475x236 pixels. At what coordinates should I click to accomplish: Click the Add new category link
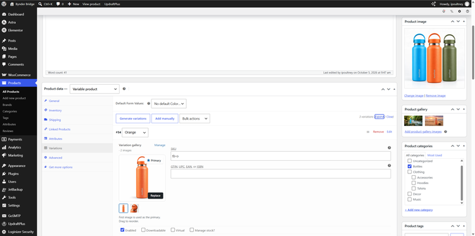point(419,209)
